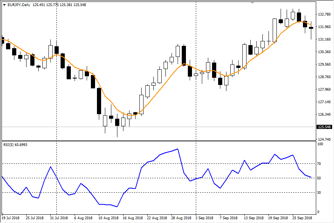The image size is (334, 223).
Task: Click the RSI(5) 65.6993 indicator label
Action: [x=15, y=144]
